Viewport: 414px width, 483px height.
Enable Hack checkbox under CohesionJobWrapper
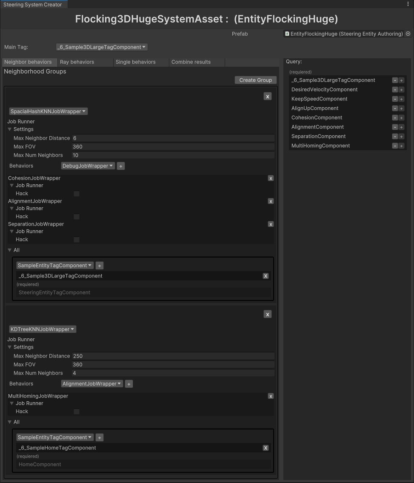click(x=77, y=194)
